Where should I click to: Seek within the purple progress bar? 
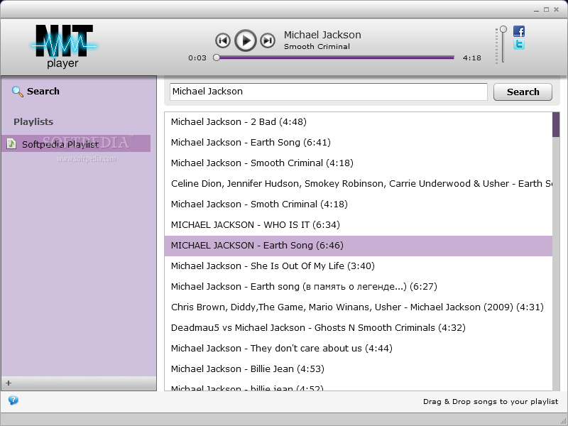pyautogui.click(x=335, y=58)
